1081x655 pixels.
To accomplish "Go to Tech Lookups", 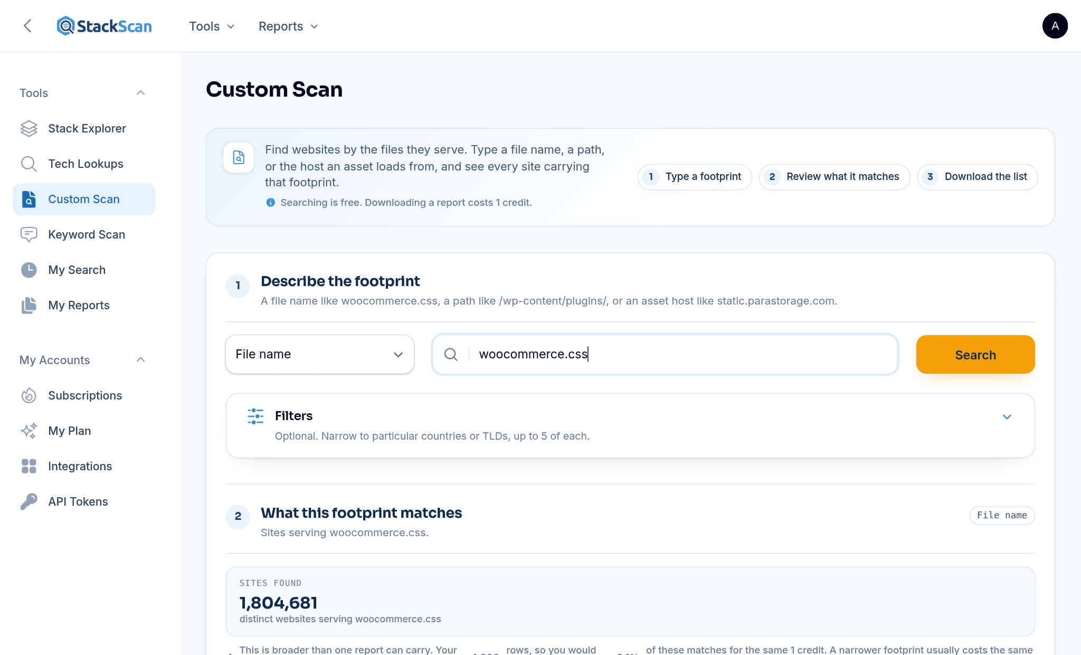I will pos(84,164).
